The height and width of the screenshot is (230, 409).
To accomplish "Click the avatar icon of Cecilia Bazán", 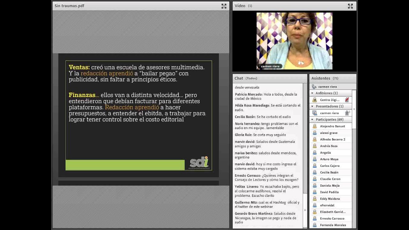I will [x=314, y=172].
